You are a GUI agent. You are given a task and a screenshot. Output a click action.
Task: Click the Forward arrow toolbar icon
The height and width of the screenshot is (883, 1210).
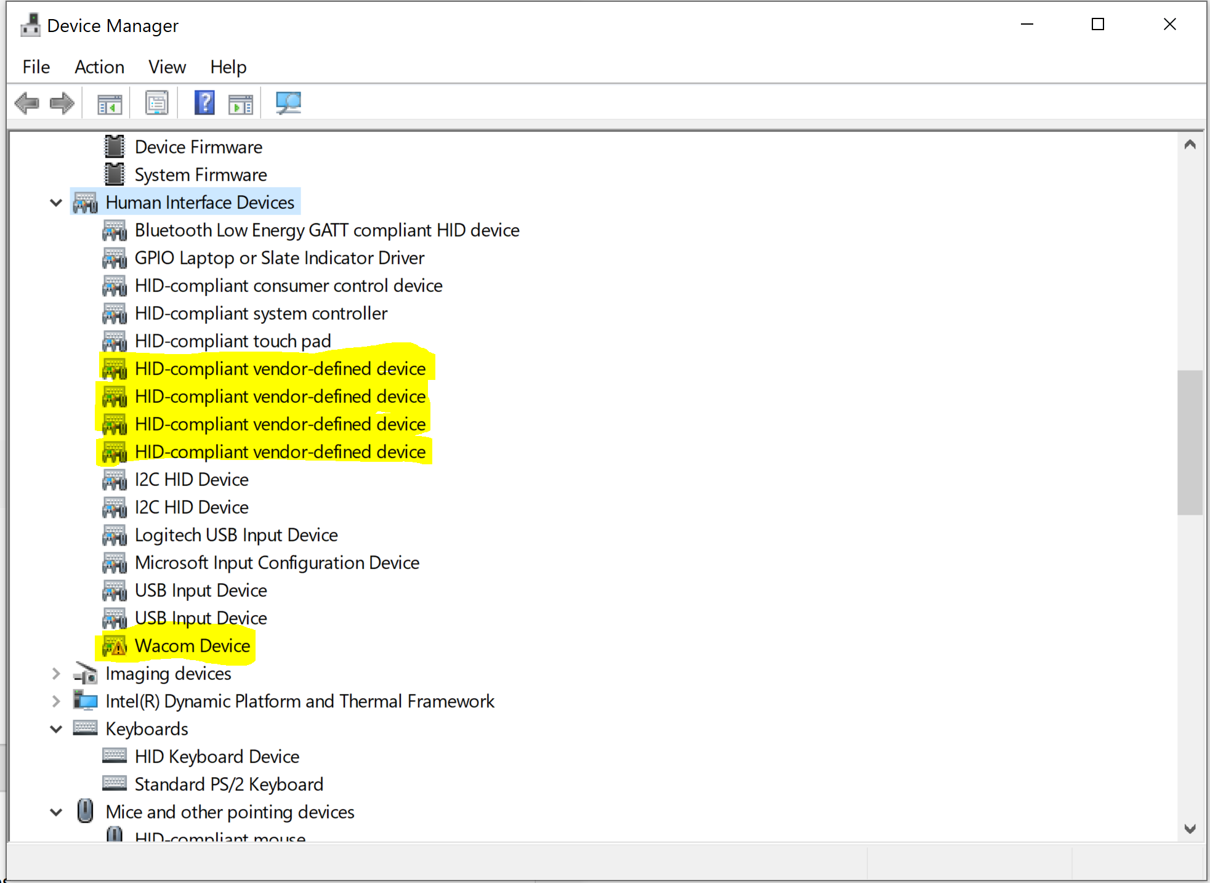(62, 103)
